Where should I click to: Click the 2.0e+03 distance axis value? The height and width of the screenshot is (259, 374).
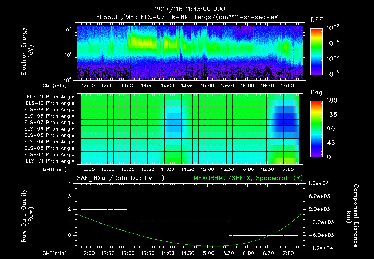point(320,209)
